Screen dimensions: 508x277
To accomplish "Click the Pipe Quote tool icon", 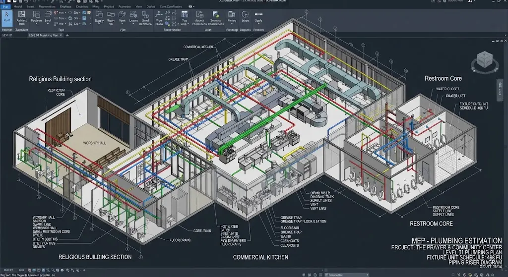I will (159, 15).
